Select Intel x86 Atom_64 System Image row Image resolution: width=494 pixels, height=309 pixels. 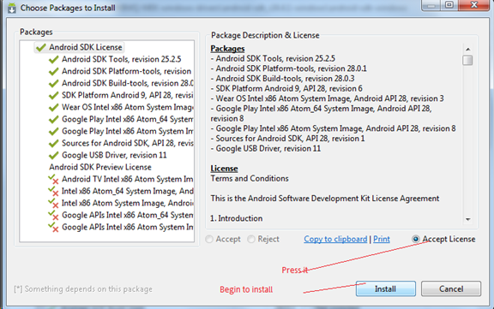(128, 191)
